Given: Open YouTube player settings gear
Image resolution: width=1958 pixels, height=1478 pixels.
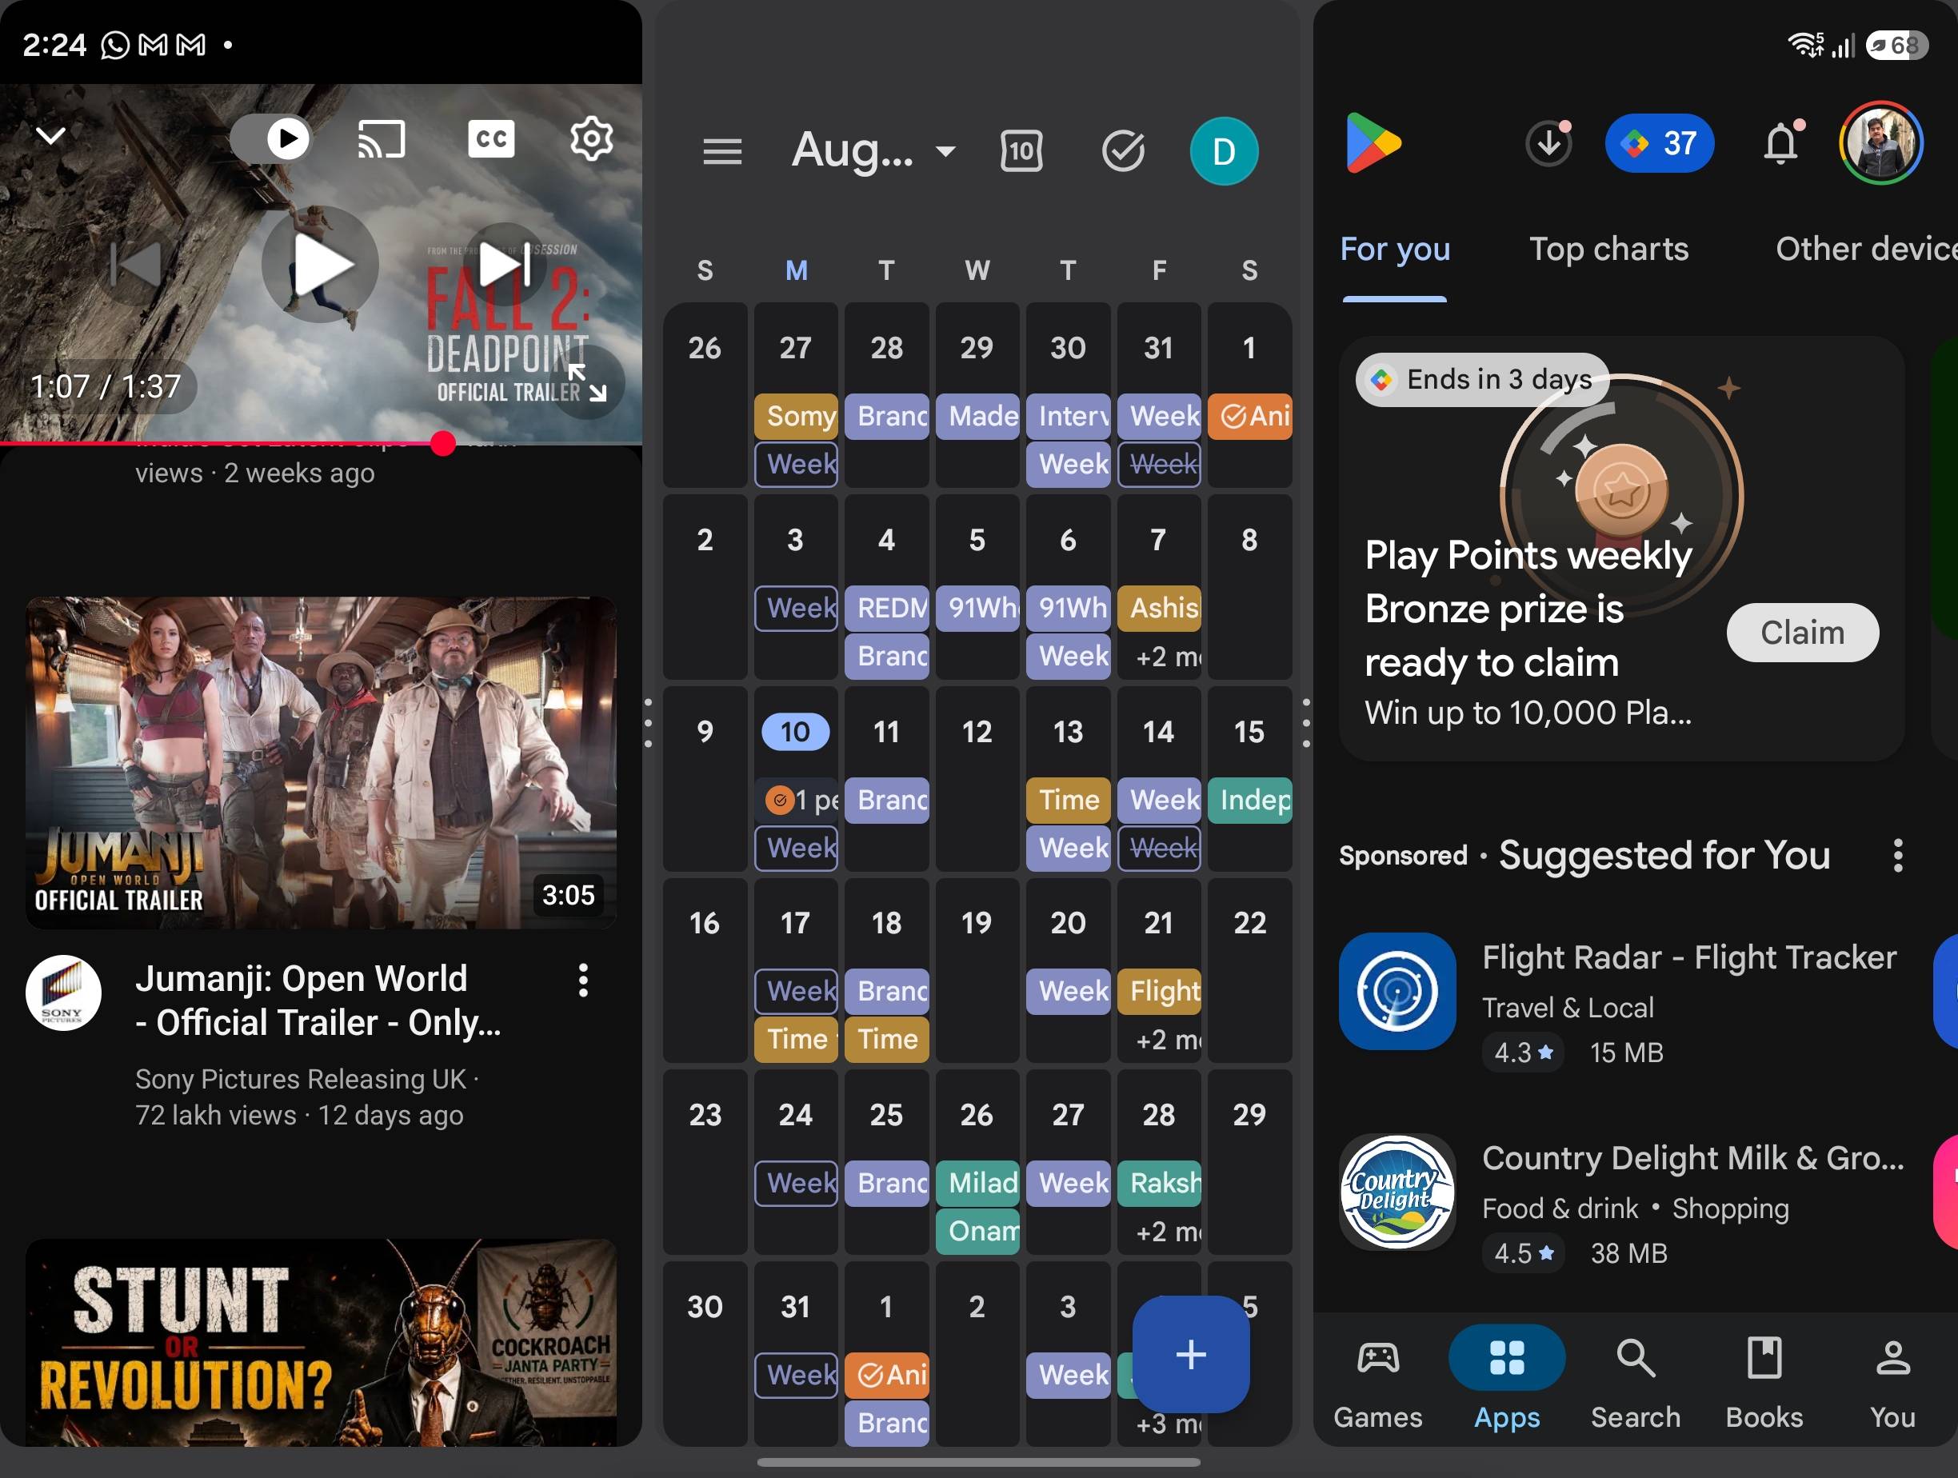Looking at the screenshot, I should point(591,138).
